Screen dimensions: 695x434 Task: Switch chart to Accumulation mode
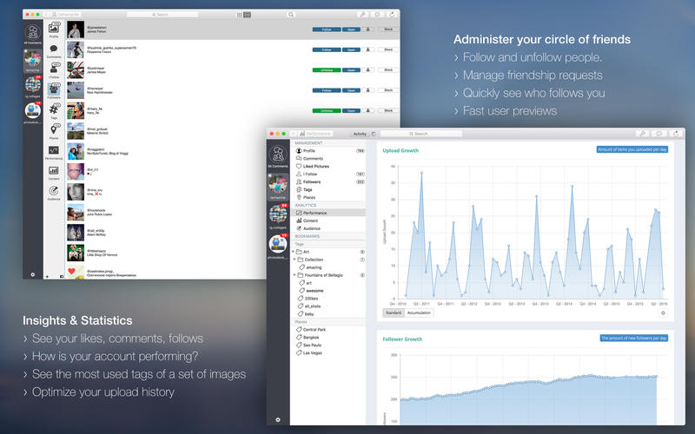417,312
